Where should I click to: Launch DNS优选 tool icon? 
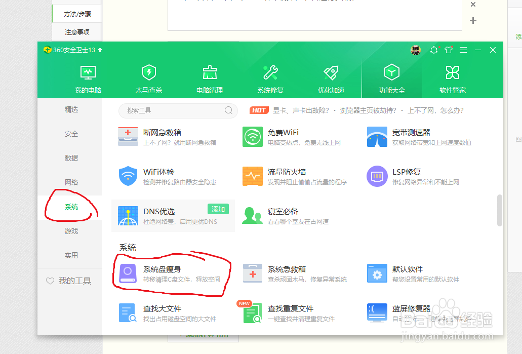(128, 216)
